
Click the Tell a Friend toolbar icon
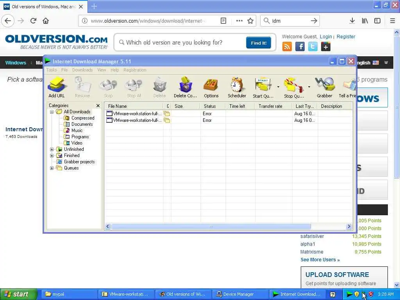click(x=347, y=87)
